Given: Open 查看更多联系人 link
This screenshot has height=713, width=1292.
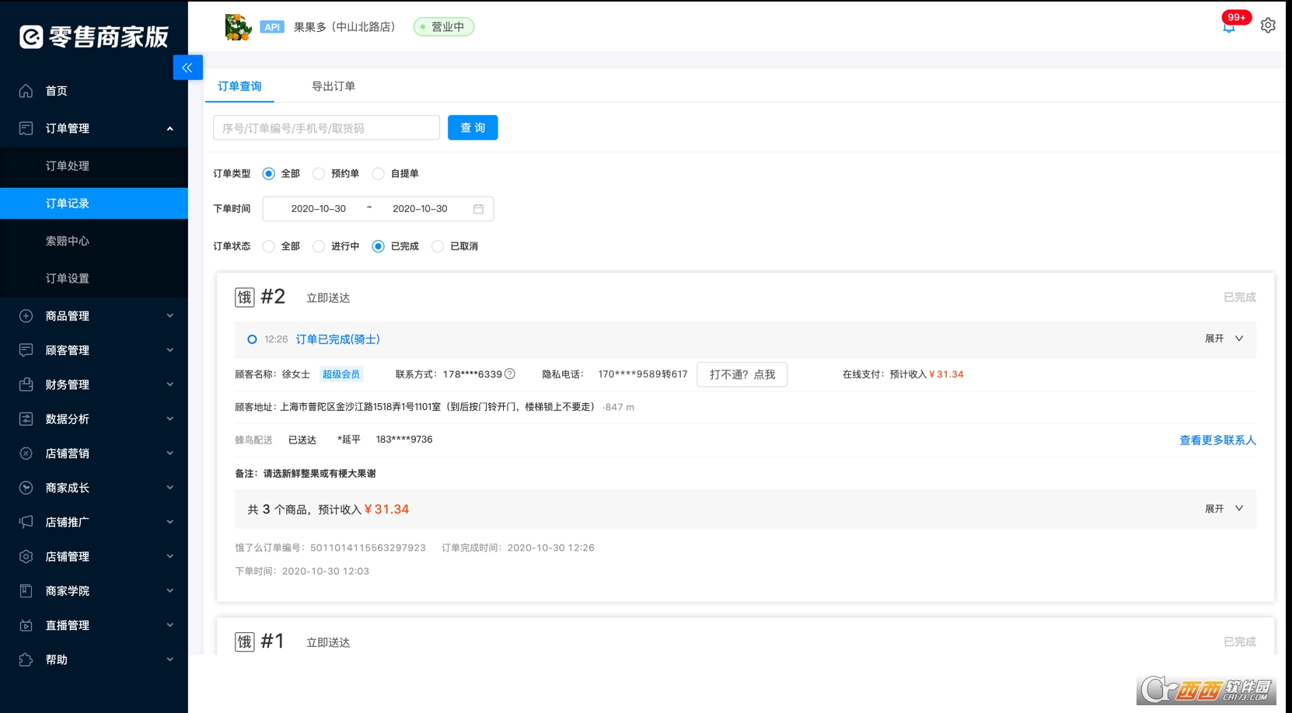Looking at the screenshot, I should coord(1217,440).
